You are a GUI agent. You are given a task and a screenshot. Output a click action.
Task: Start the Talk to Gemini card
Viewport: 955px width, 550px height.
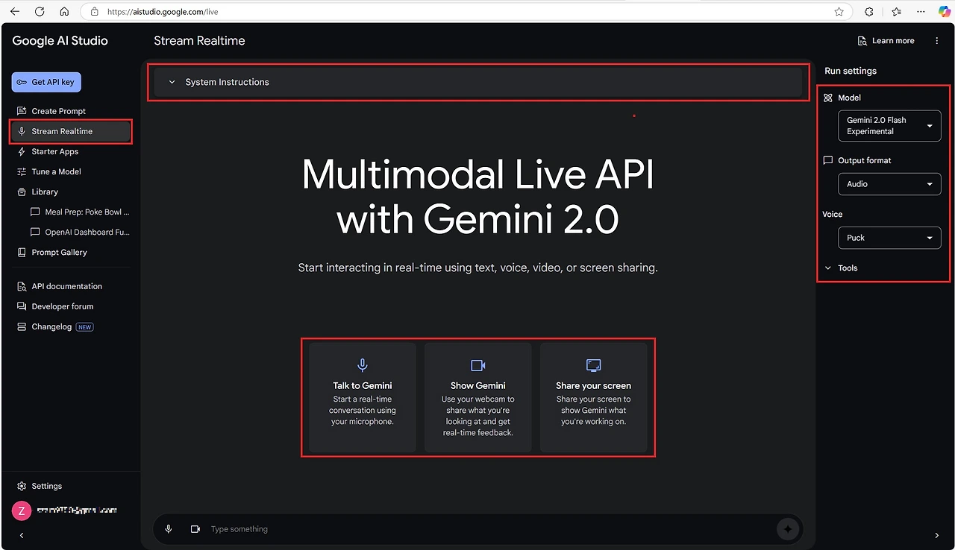[363, 397]
